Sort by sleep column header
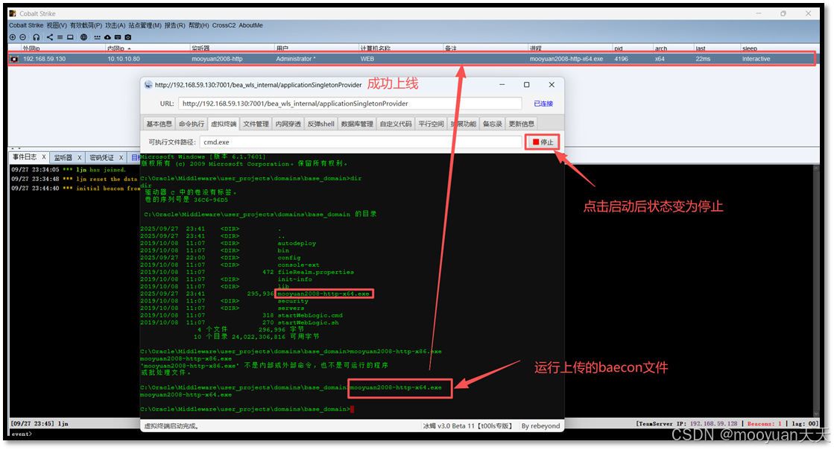 [778, 48]
